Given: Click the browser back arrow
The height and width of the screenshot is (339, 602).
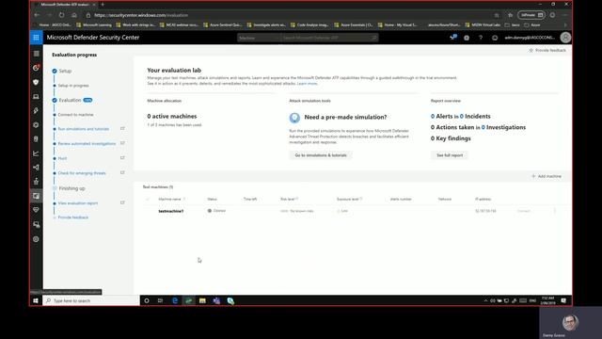Looking at the screenshot, I should click(37, 15).
